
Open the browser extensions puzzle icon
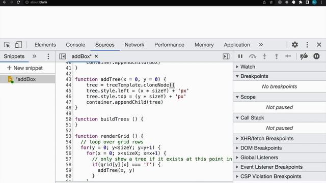tap(301, 2)
